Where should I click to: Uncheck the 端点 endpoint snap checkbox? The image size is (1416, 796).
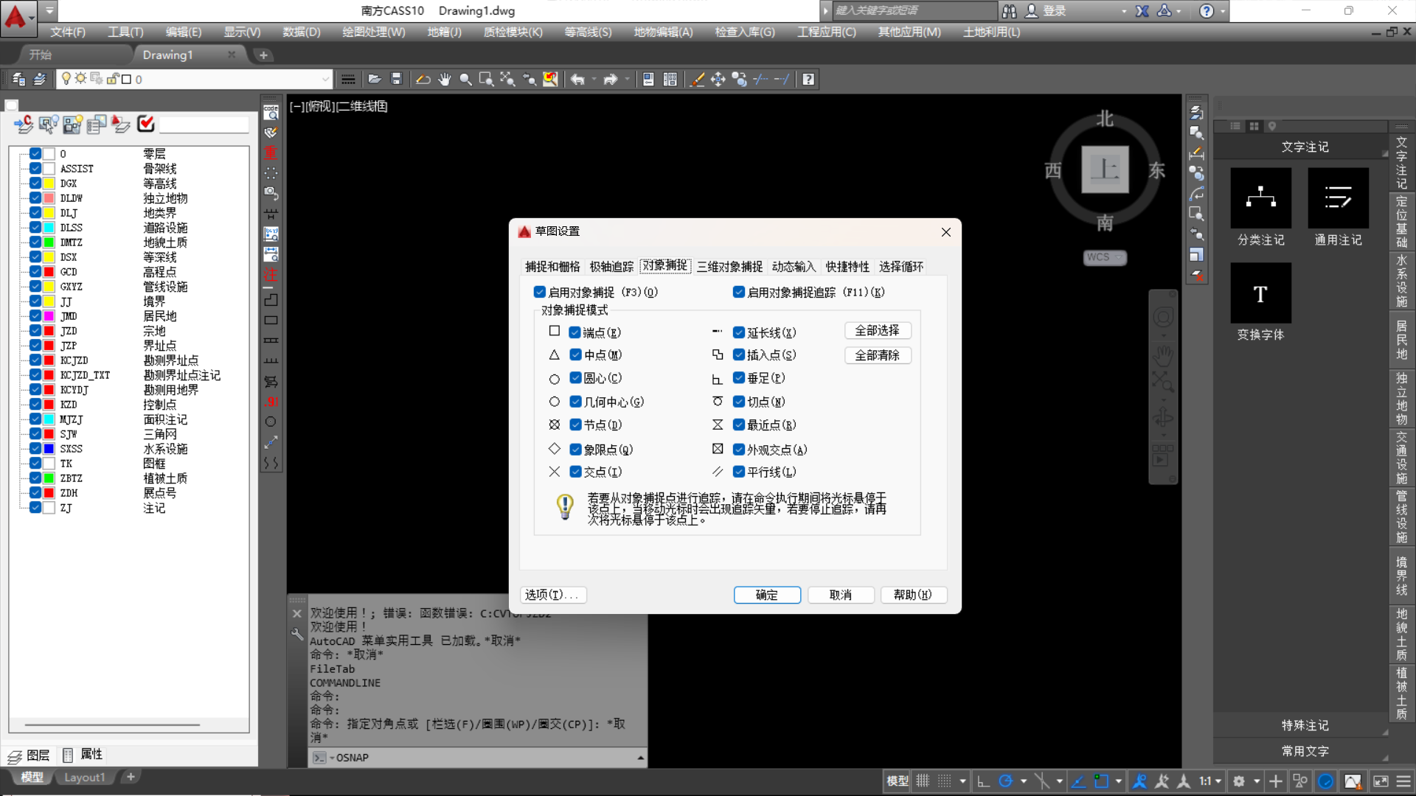pos(575,332)
